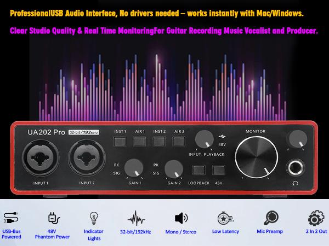Image resolution: width=329 pixels, height=246 pixels.
Task: Click the Mic Preamp magnifier icon
Action: tap(271, 218)
